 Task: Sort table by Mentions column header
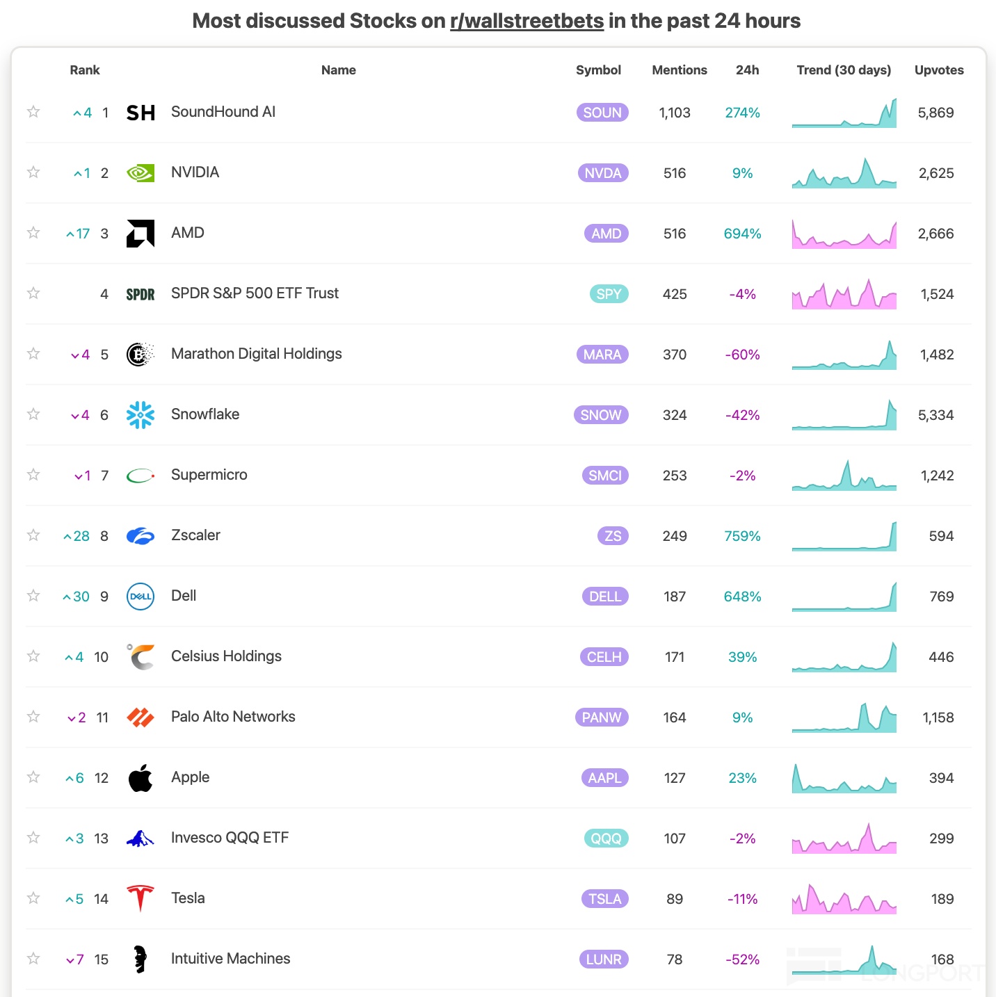pos(679,70)
